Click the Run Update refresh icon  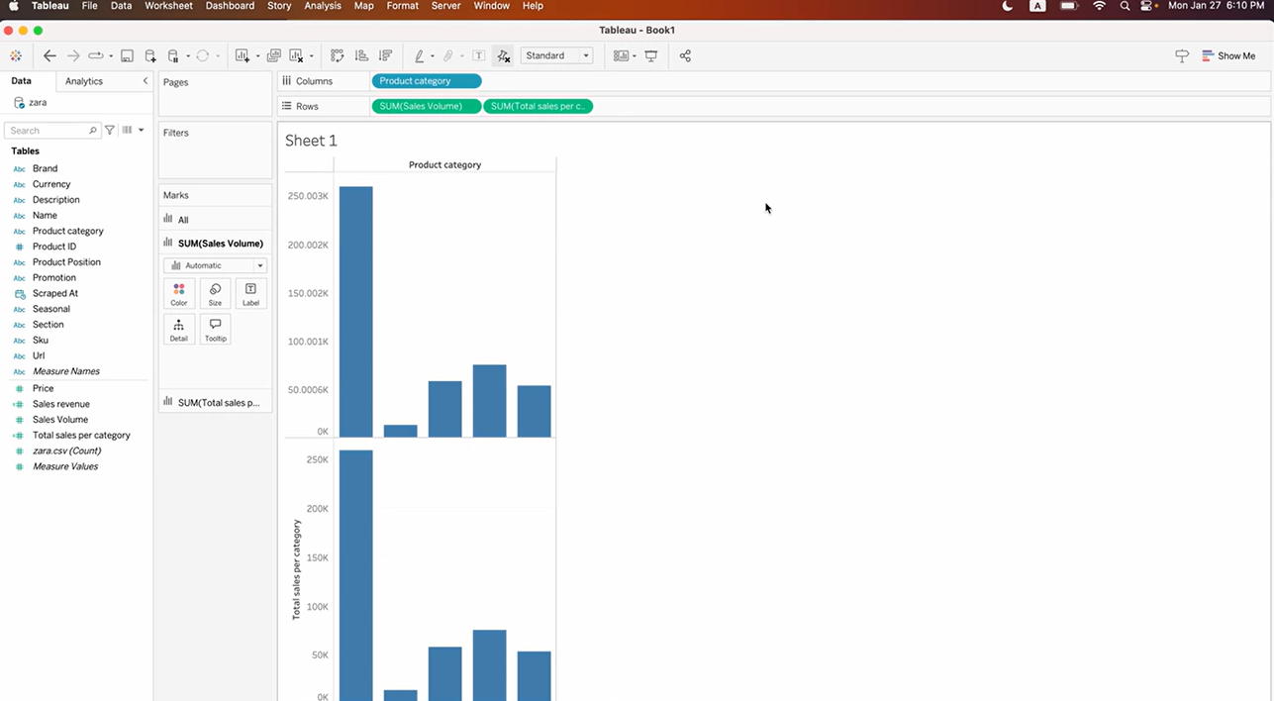203,56
